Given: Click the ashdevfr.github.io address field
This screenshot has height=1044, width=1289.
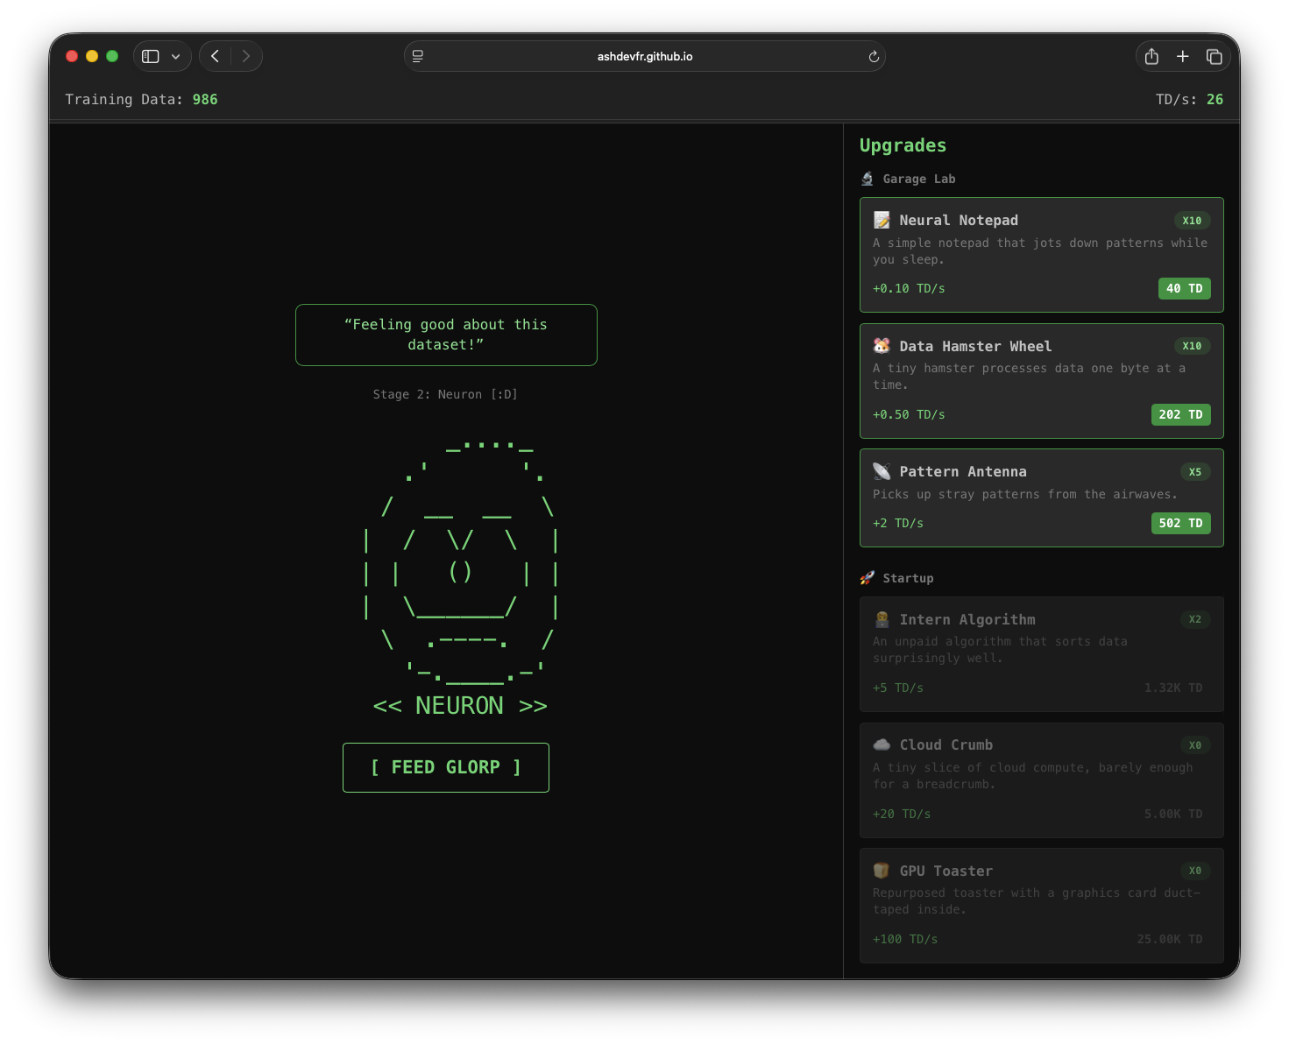Looking at the screenshot, I should 644,56.
